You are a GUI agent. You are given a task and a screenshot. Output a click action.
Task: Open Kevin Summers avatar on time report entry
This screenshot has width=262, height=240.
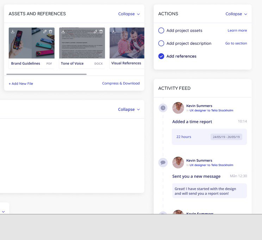point(178,108)
